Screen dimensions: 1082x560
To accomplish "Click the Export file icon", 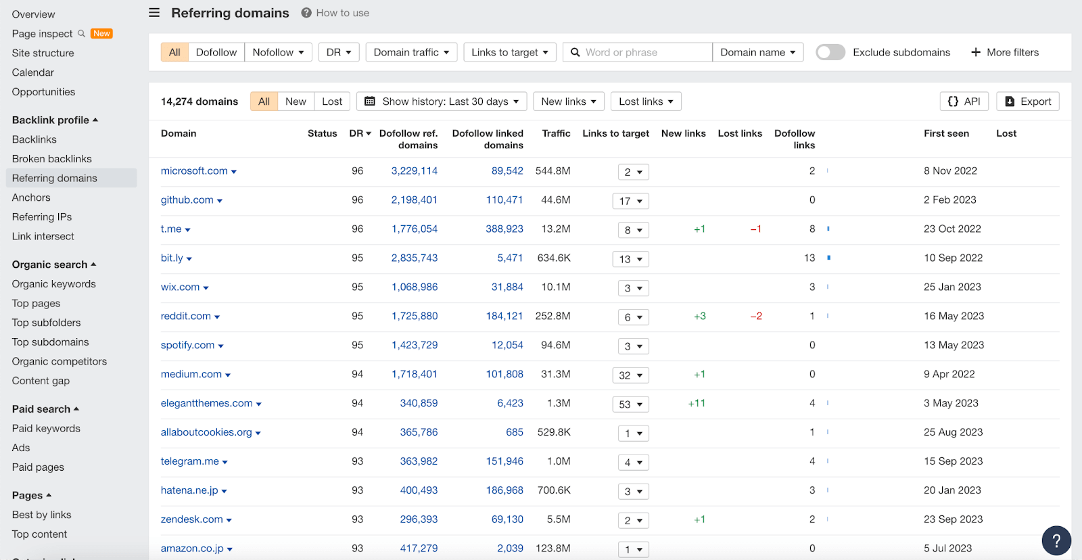I will pyautogui.click(x=1010, y=101).
